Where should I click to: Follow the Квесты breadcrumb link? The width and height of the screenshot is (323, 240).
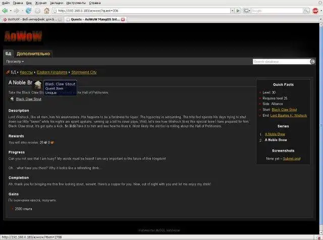[26, 72]
